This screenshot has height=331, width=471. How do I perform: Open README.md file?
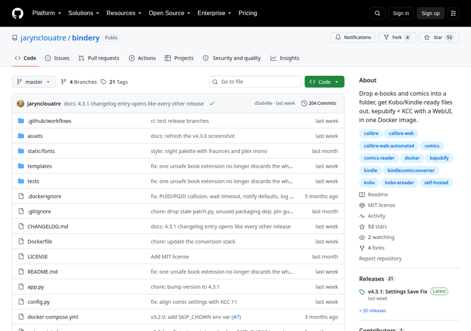point(42,272)
